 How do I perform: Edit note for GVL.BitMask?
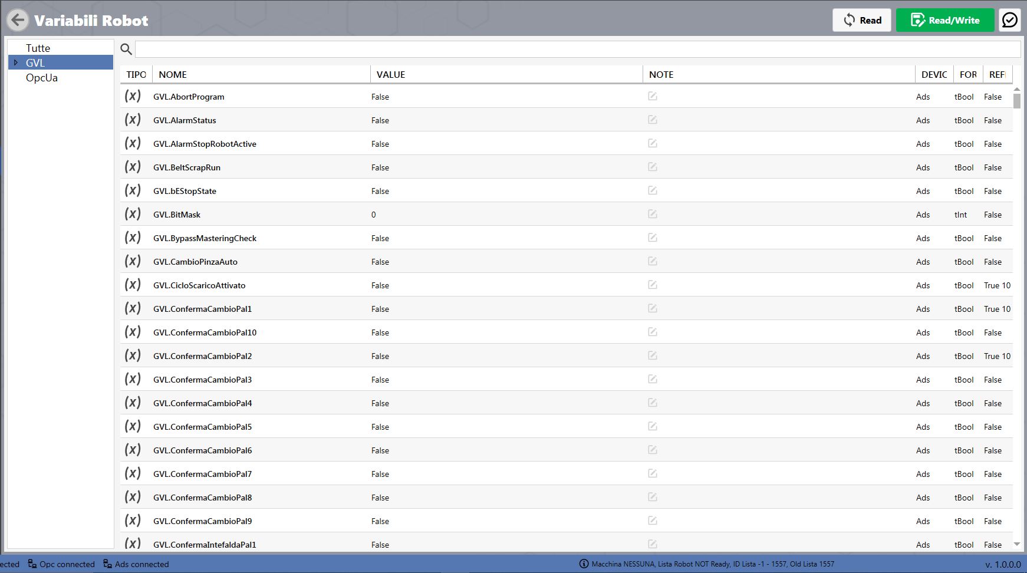click(x=653, y=214)
